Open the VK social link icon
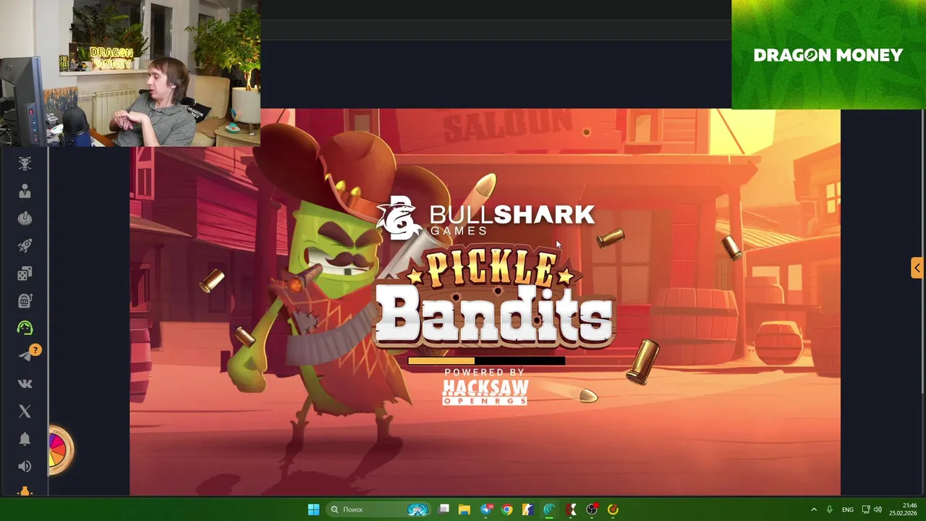This screenshot has width=926, height=521. [x=25, y=384]
